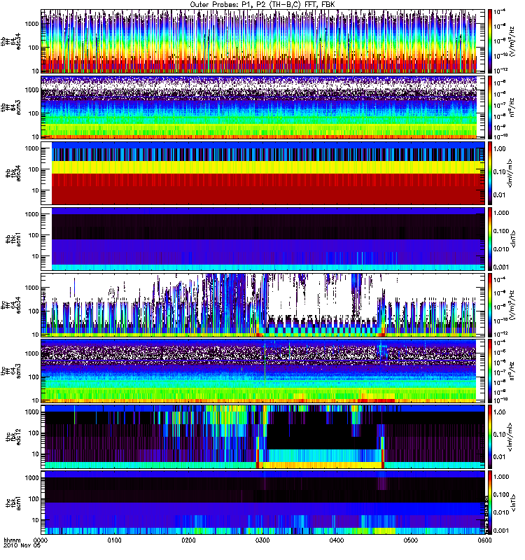Click the thc fbk edc12 panel color bar
Screen dimensions: 525x560
tap(490, 437)
